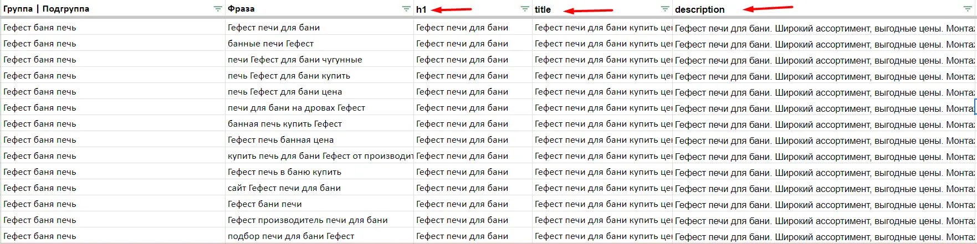The height and width of the screenshot is (244, 977).
Task: Select cell 'банные печи Гефест'
Action: point(270,44)
